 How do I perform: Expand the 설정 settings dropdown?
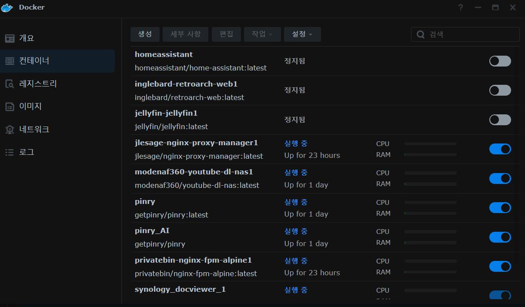pos(302,34)
